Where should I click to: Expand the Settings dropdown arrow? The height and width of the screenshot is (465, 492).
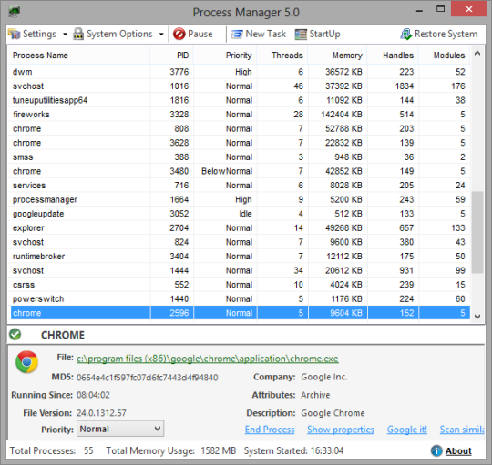[65, 35]
